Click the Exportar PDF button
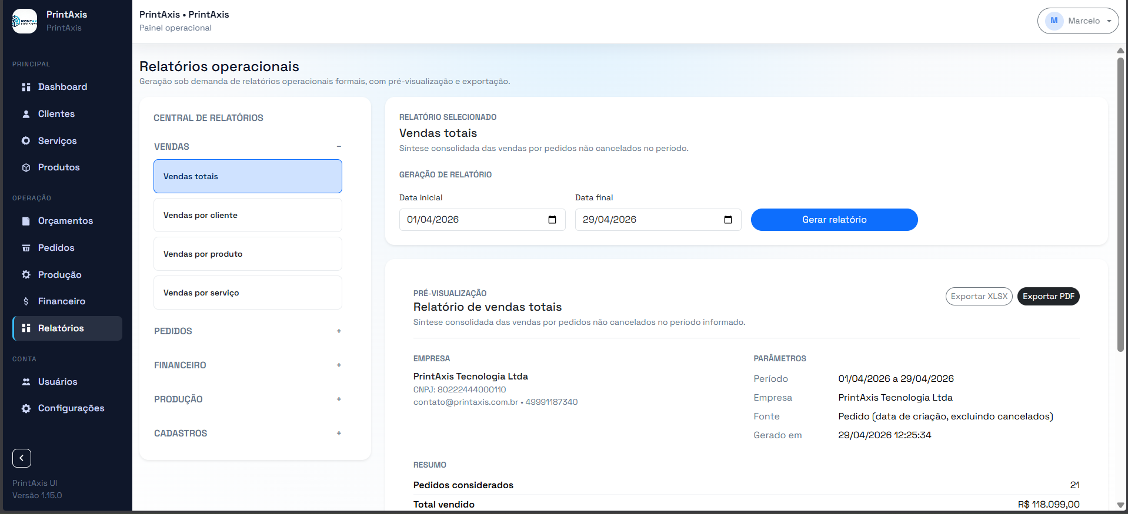The height and width of the screenshot is (514, 1128). [x=1049, y=297]
